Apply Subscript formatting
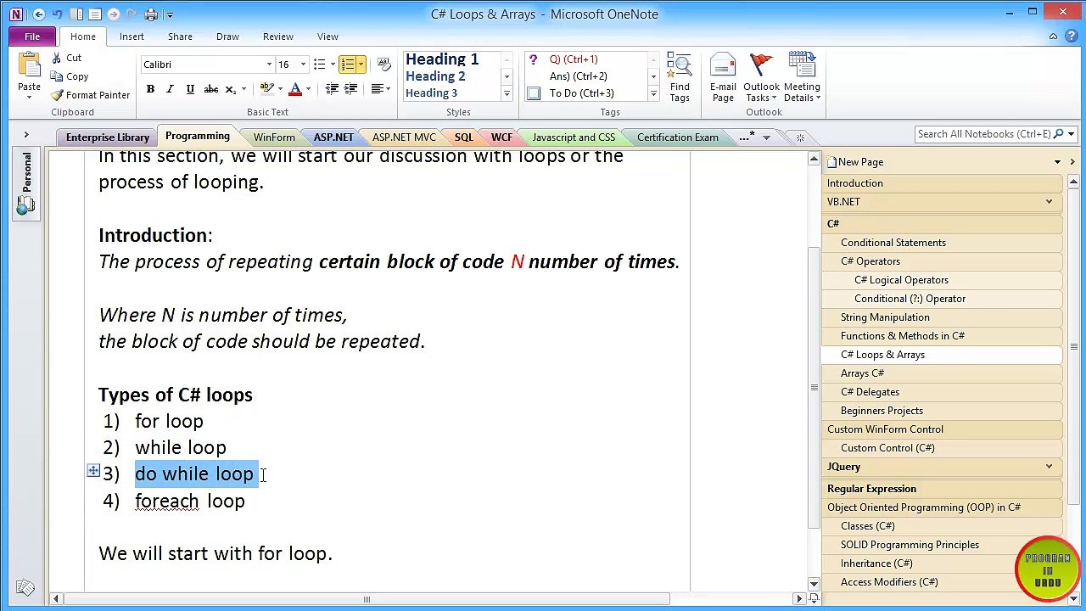 point(230,89)
